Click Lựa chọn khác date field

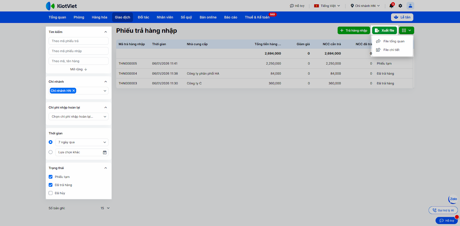[82, 152]
